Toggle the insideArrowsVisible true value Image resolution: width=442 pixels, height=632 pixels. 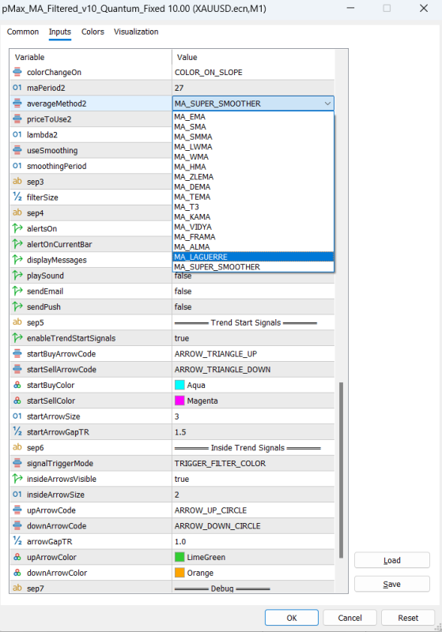click(x=253, y=479)
